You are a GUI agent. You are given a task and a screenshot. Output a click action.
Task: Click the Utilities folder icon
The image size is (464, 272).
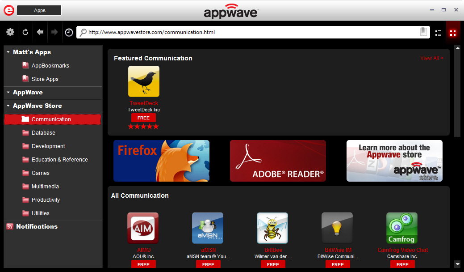coord(26,213)
